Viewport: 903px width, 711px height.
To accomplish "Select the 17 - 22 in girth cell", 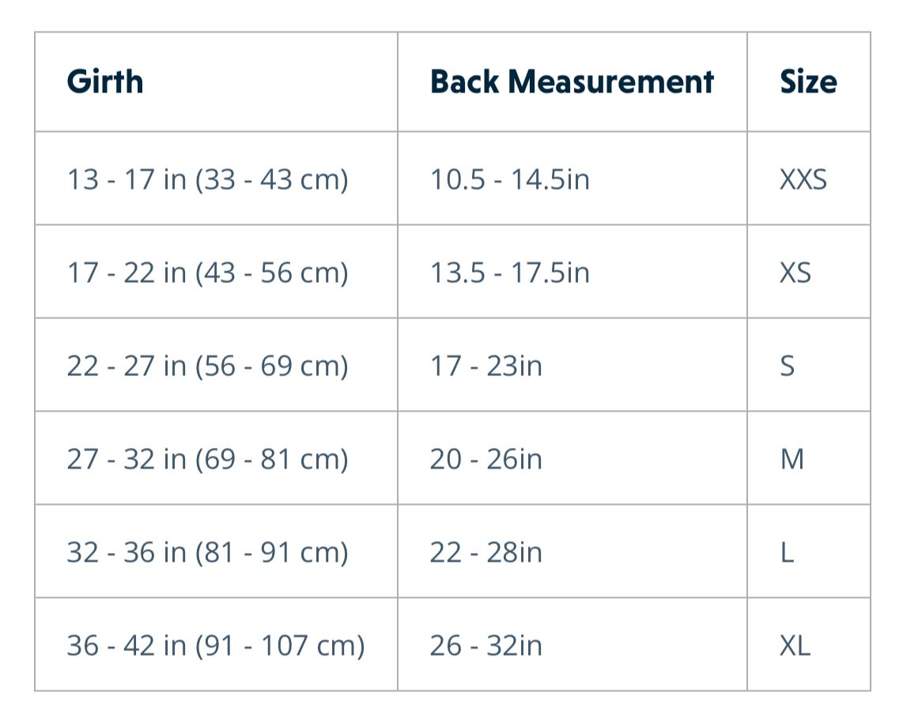I will click(207, 273).
